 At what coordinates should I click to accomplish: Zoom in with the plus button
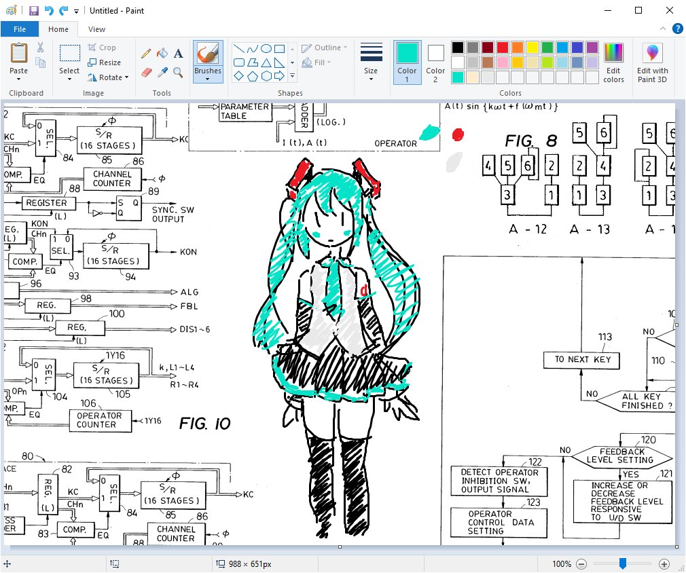pyautogui.click(x=664, y=563)
